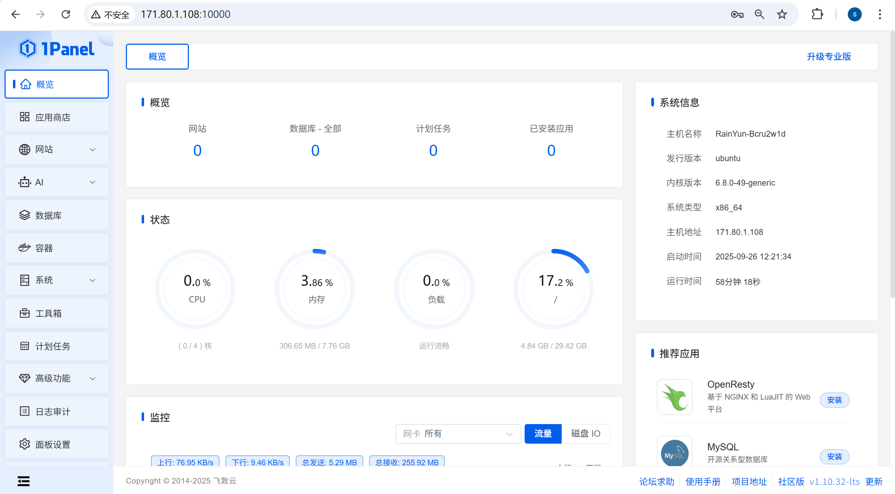The image size is (895, 494).
Task: Click the browser address bar URL
Action: tap(185, 14)
